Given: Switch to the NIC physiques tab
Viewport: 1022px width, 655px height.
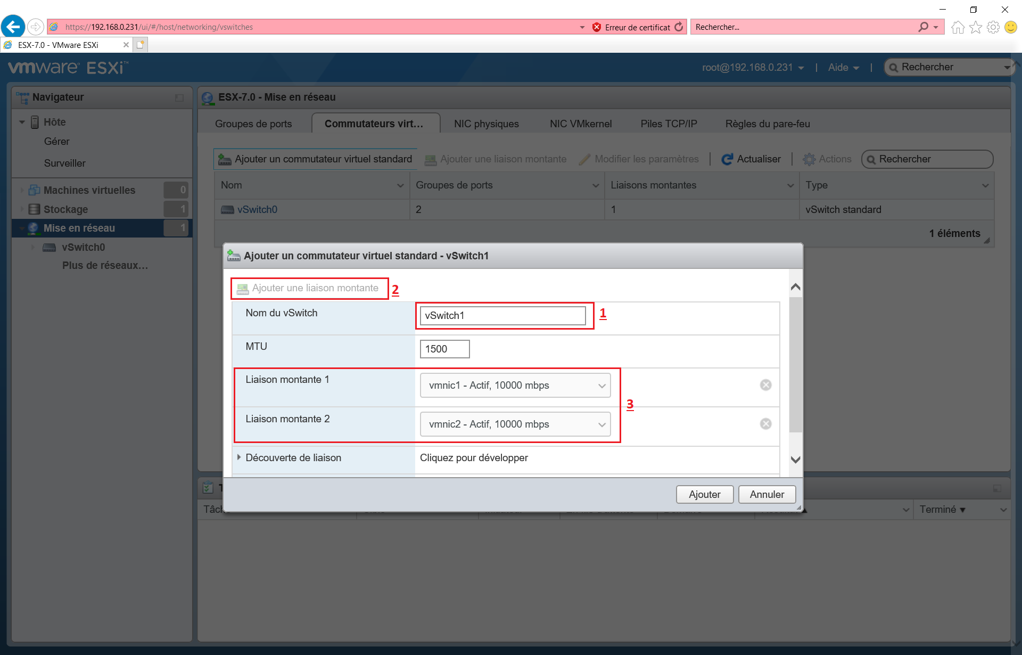Looking at the screenshot, I should [486, 124].
